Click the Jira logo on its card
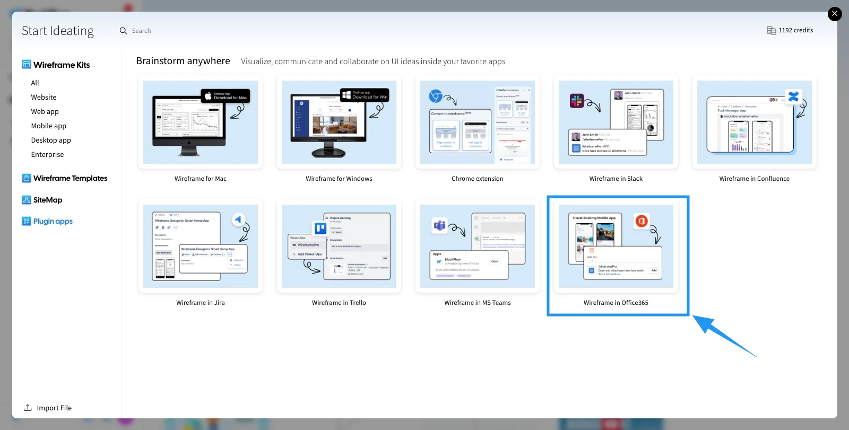849x430 pixels. (238, 219)
